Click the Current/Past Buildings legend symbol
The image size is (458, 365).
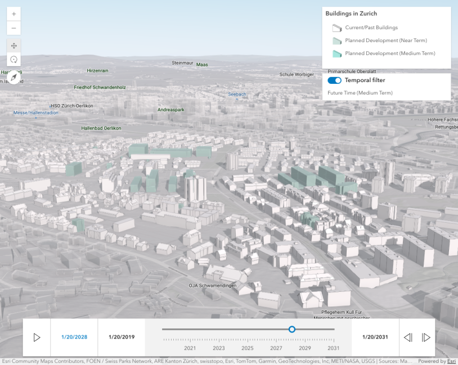pyautogui.click(x=336, y=28)
